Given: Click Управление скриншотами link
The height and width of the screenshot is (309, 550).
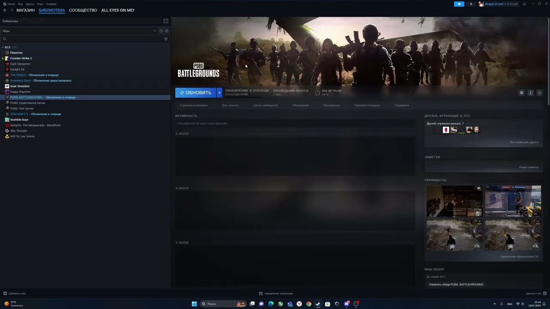Looking at the screenshot, I should click(x=519, y=257).
